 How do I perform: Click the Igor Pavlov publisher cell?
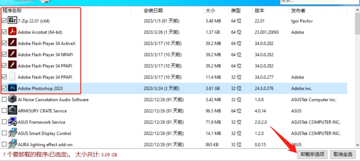click(302, 21)
